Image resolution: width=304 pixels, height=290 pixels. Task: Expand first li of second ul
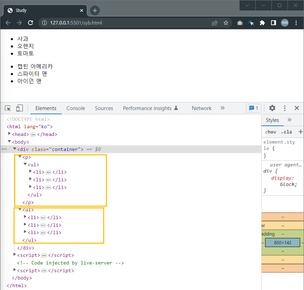pos(25,217)
